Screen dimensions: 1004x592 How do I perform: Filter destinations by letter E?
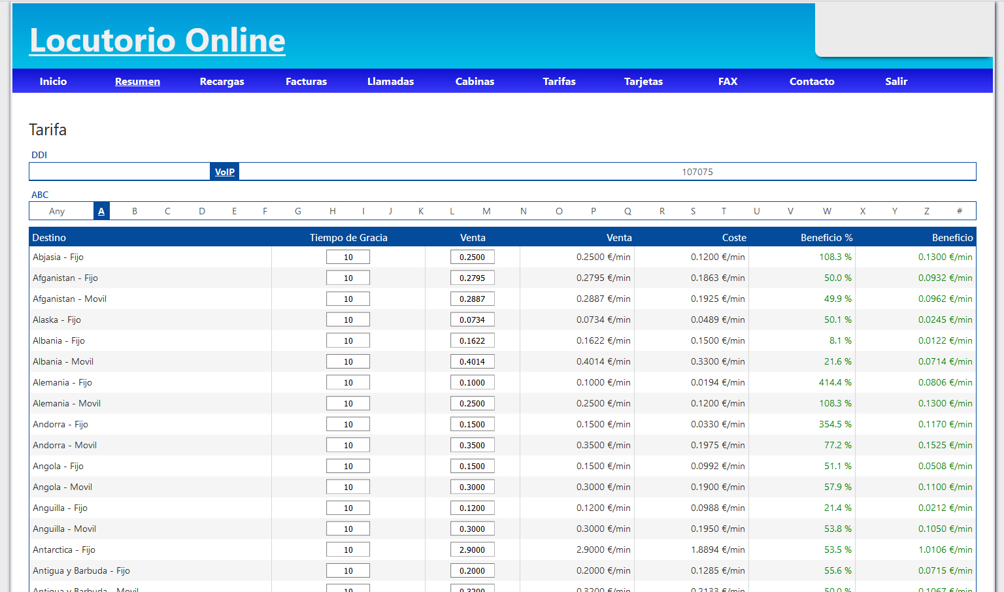[x=234, y=211]
